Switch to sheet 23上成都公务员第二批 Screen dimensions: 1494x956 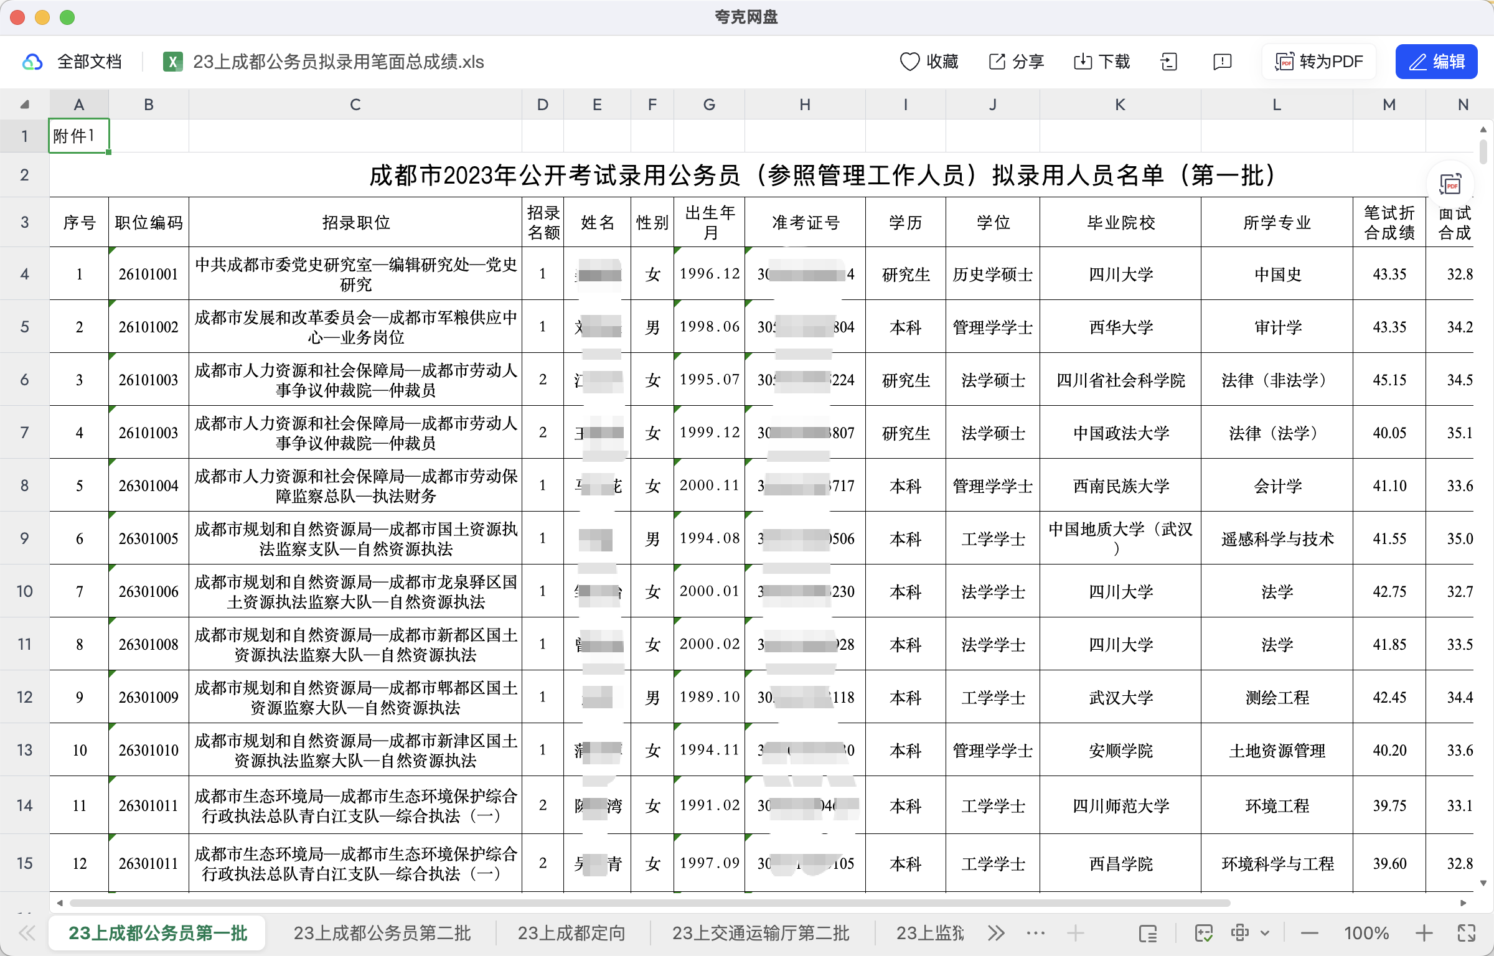[x=382, y=933]
